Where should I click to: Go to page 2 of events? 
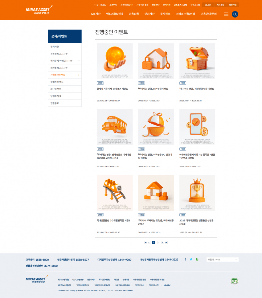pos(158,243)
